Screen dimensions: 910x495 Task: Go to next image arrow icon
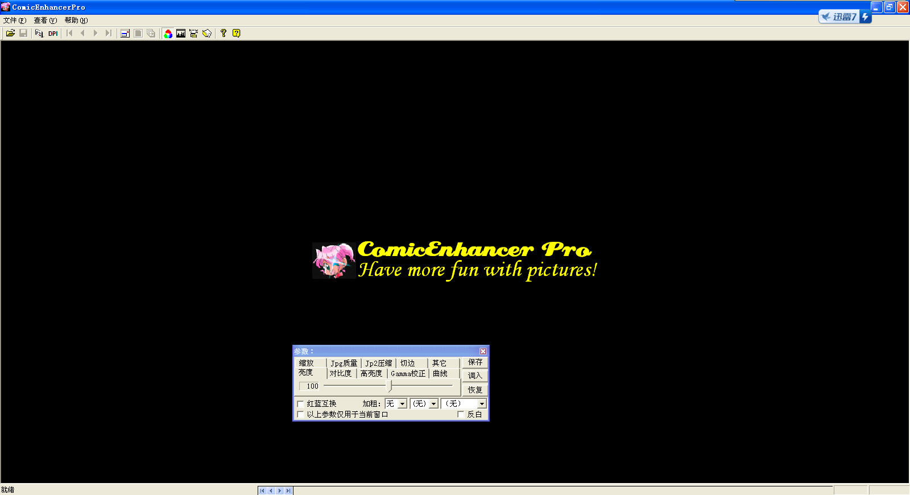[x=96, y=34]
